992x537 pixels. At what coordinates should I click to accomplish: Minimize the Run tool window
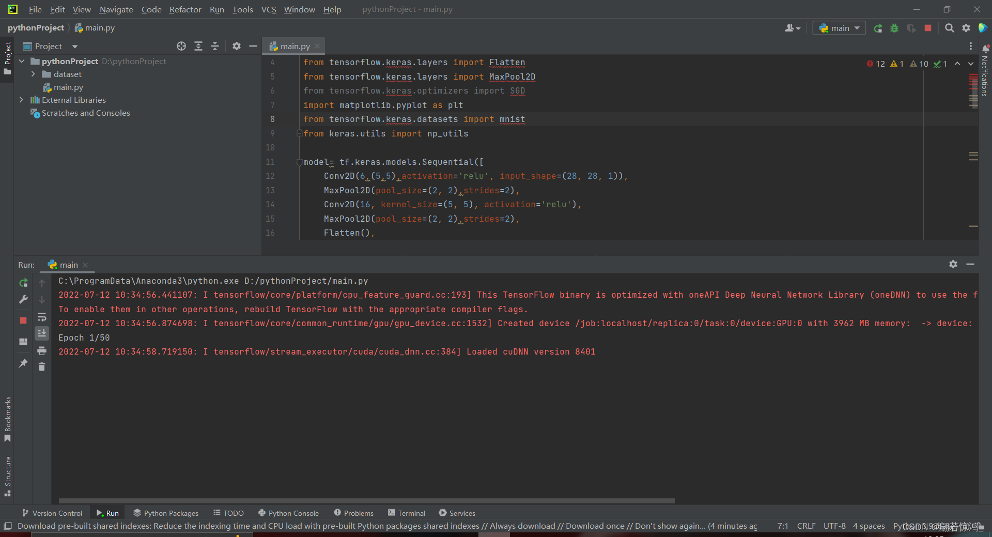(970, 264)
